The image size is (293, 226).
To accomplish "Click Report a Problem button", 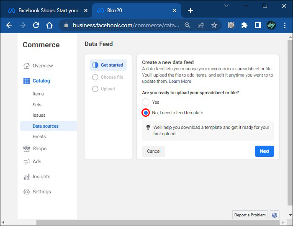I will tap(250, 215).
